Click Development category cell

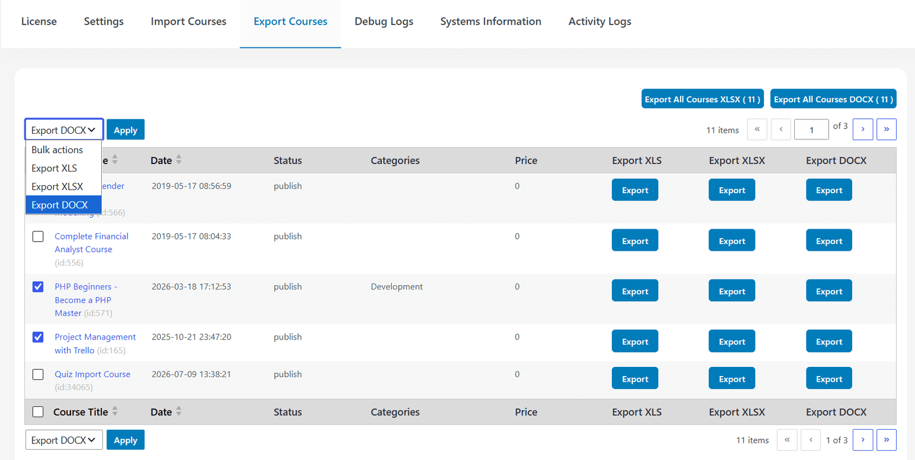397,286
